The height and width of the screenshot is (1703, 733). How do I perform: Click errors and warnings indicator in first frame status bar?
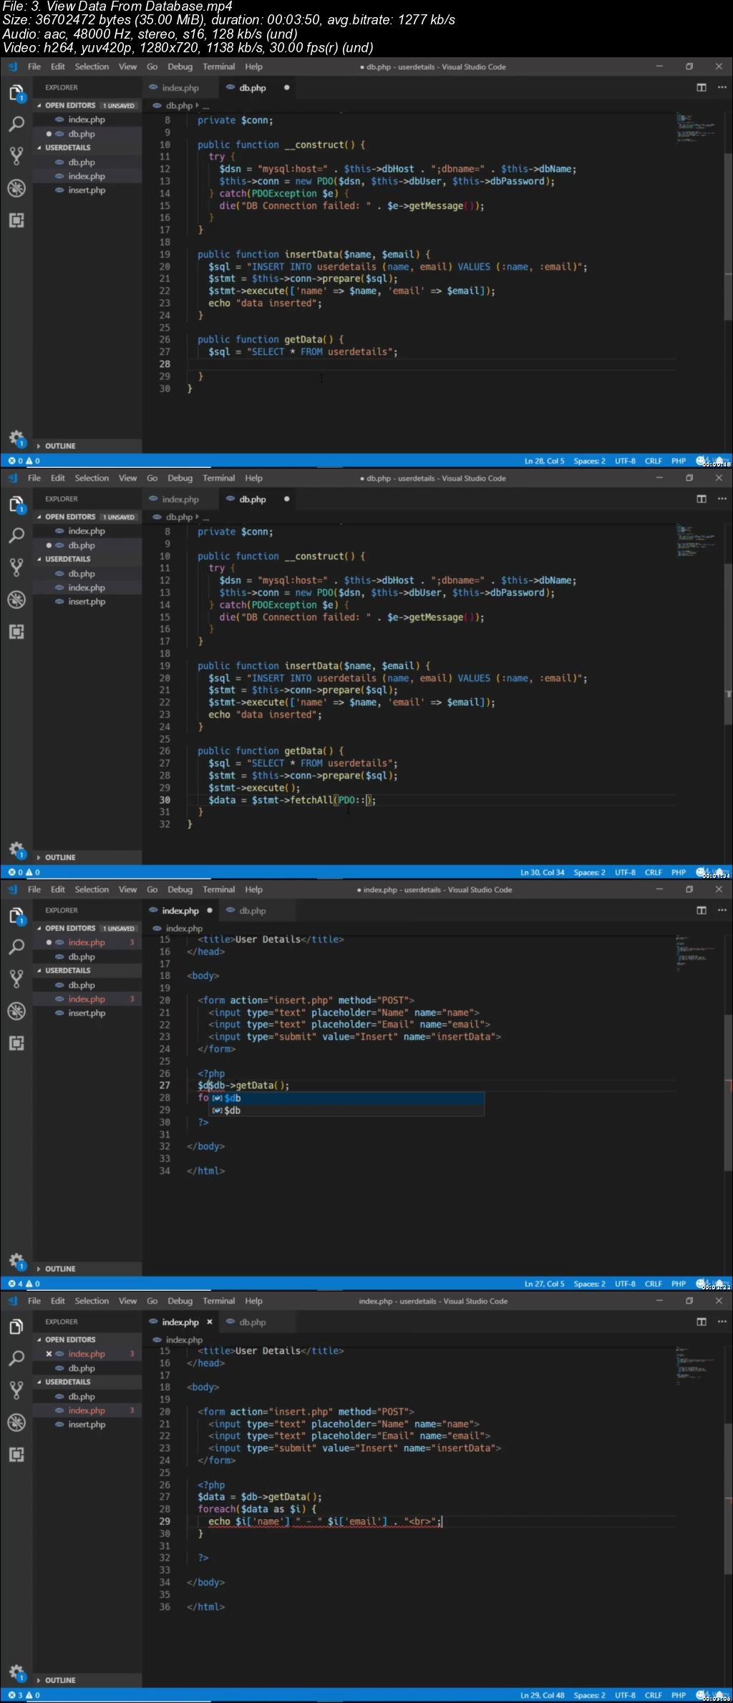24,461
